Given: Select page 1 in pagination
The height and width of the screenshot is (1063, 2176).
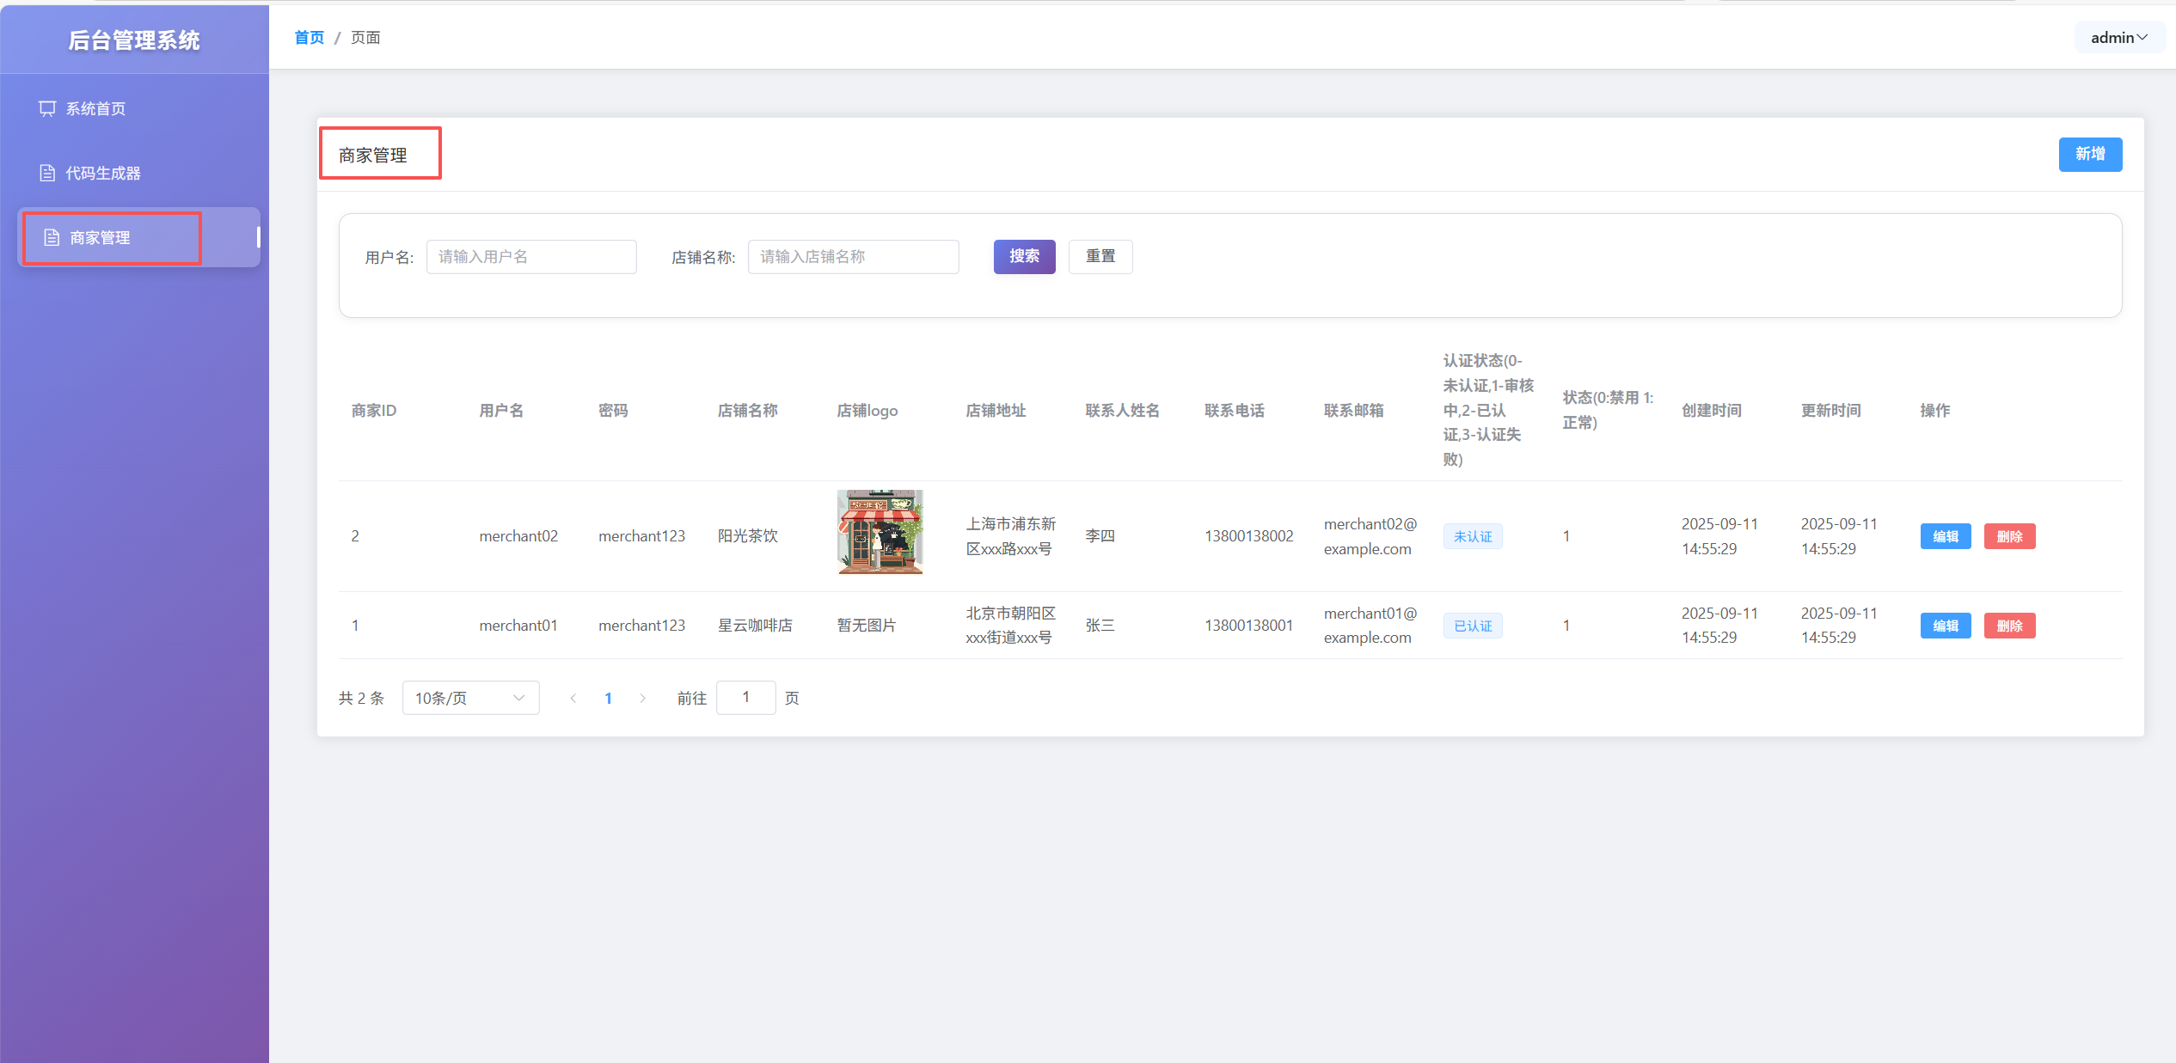Looking at the screenshot, I should point(608,698).
